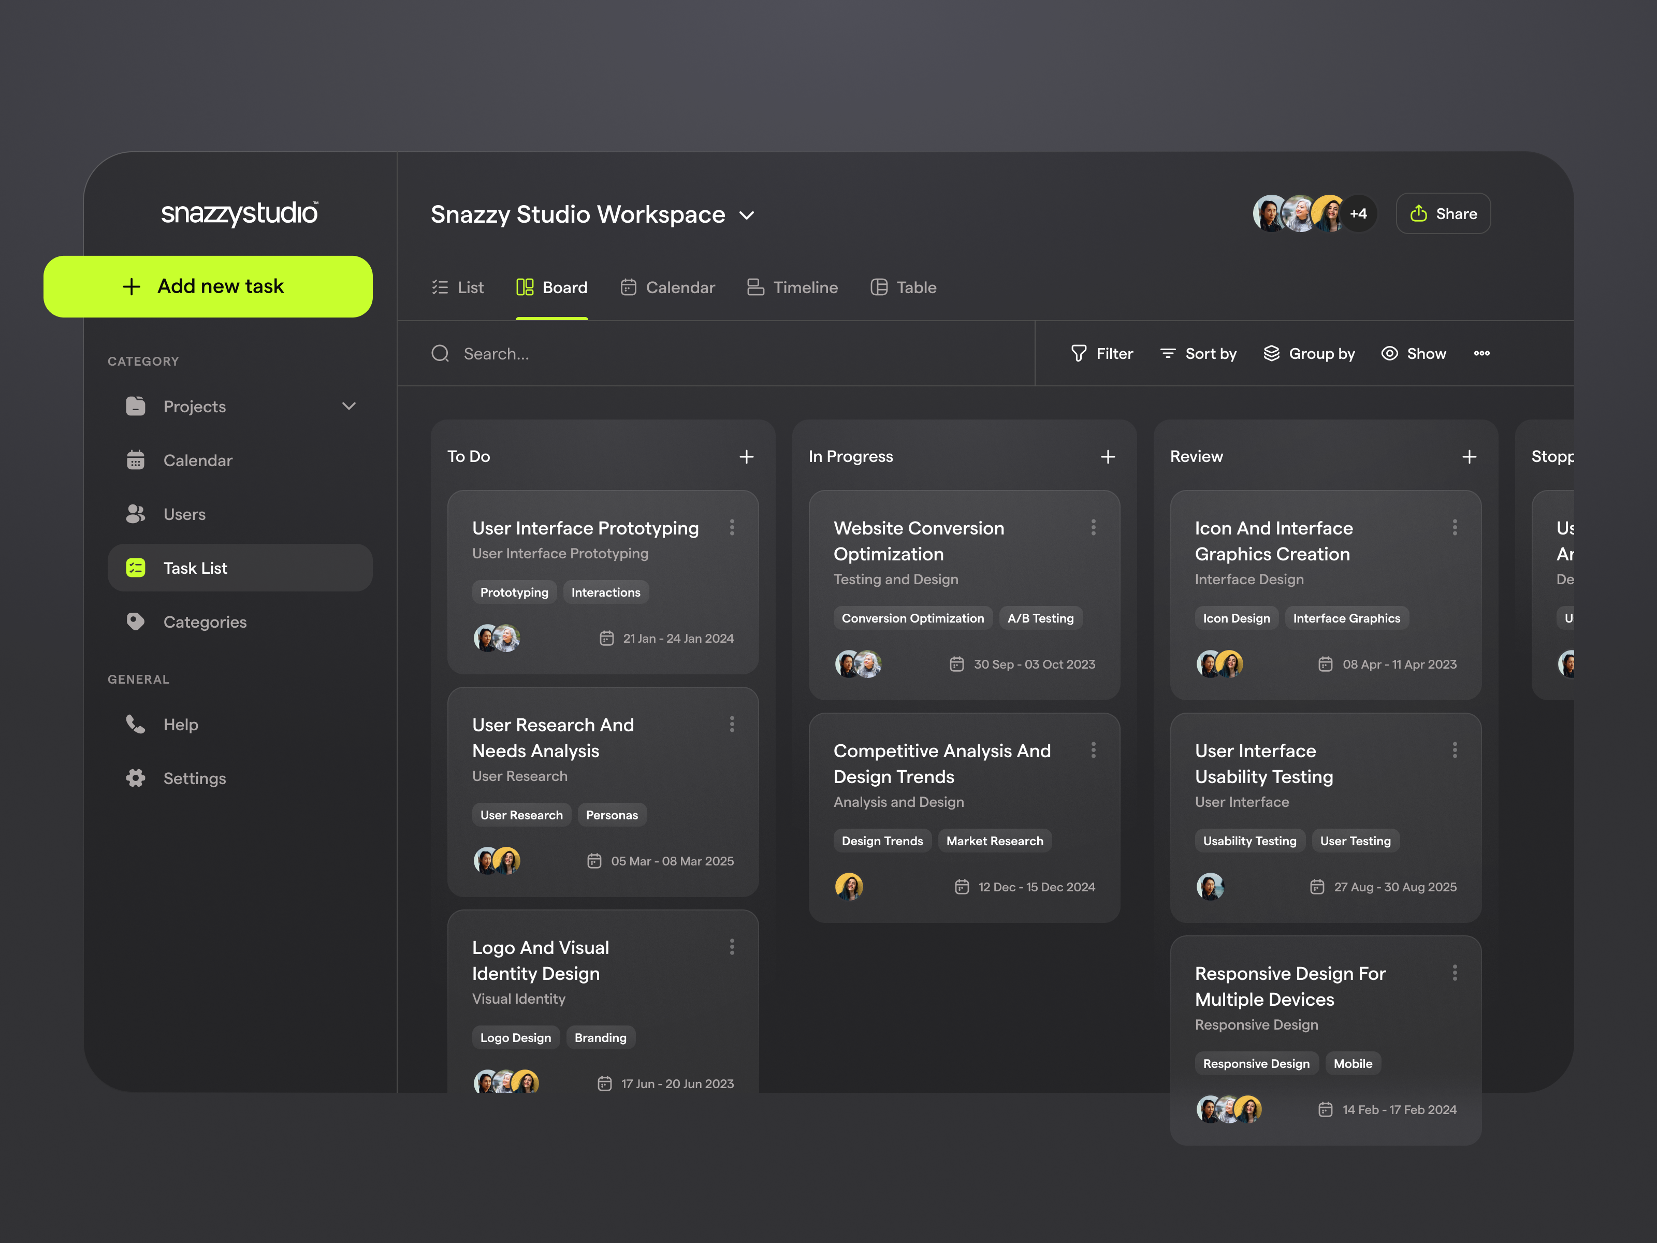The height and width of the screenshot is (1243, 1657).
Task: Focus the Search input field
Action: (716, 354)
